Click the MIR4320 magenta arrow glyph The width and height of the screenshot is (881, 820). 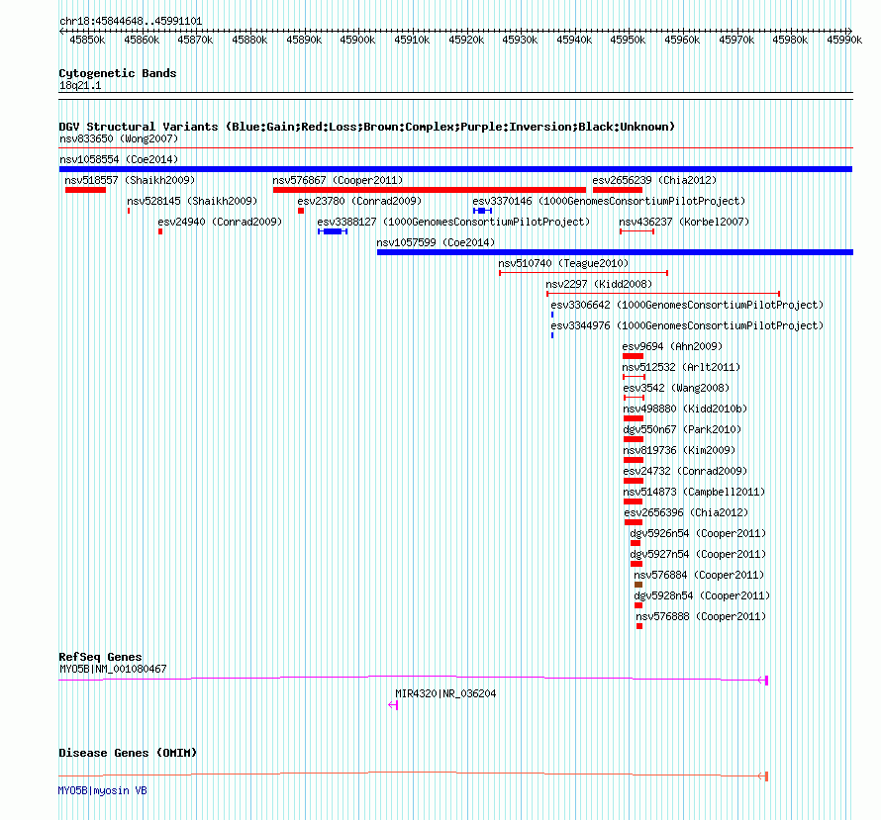pos(393,705)
